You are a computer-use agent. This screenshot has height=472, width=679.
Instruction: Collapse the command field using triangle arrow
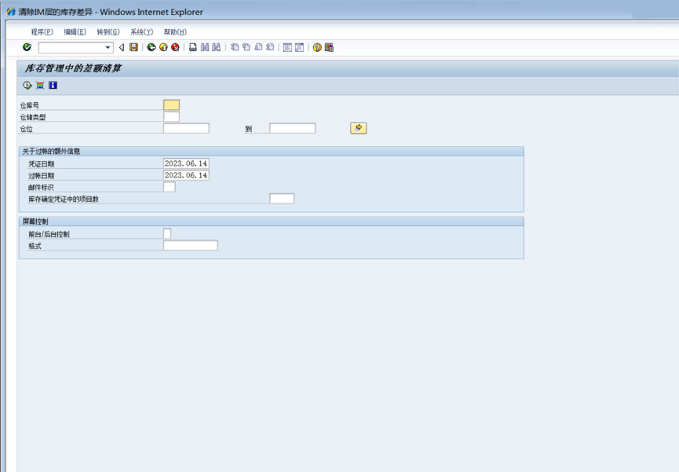(x=121, y=47)
